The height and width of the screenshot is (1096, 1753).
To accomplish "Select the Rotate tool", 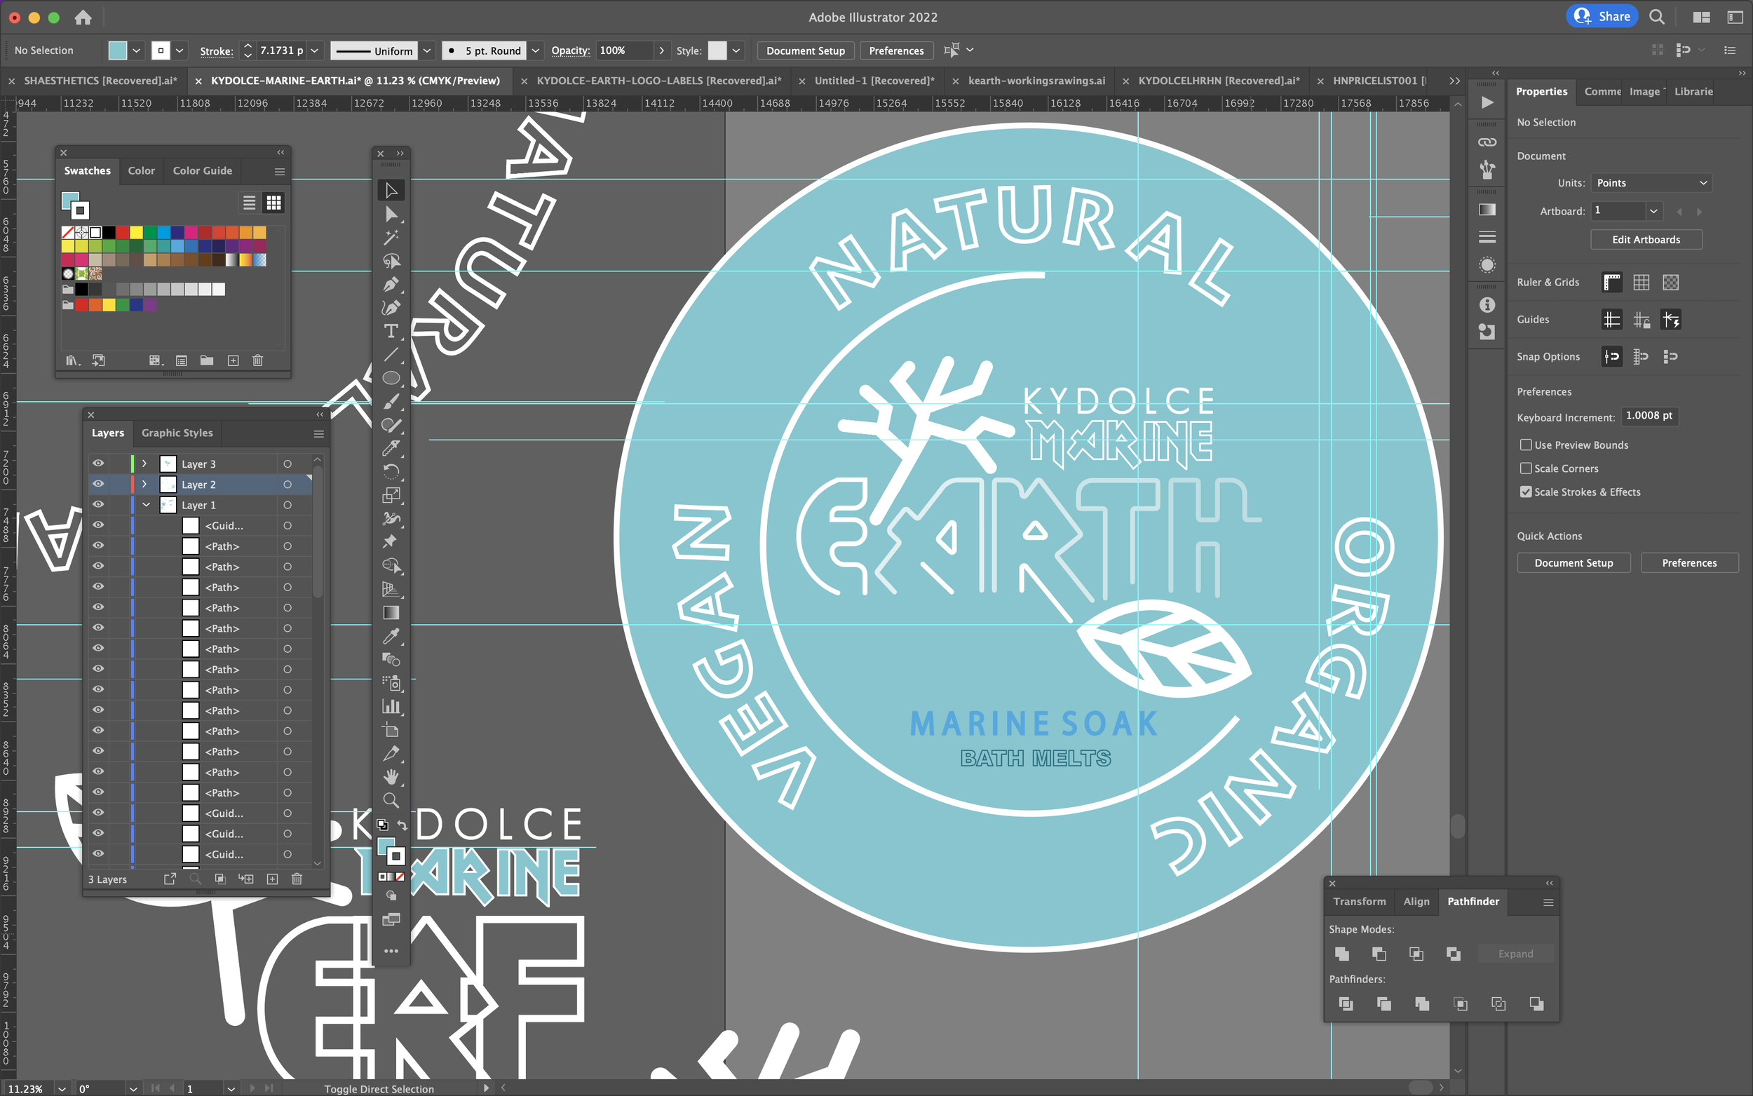I will coord(391,471).
